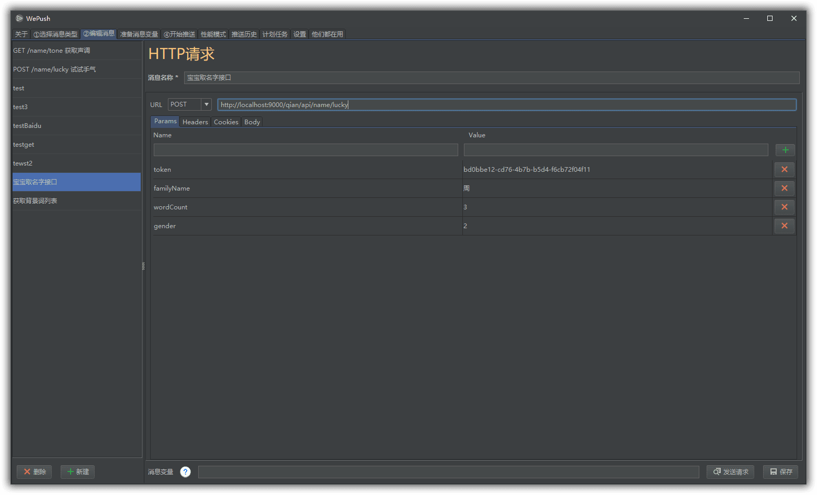Image resolution: width=817 pixels, height=495 pixels.
Task: Switch to the Headers tab
Action: [195, 122]
